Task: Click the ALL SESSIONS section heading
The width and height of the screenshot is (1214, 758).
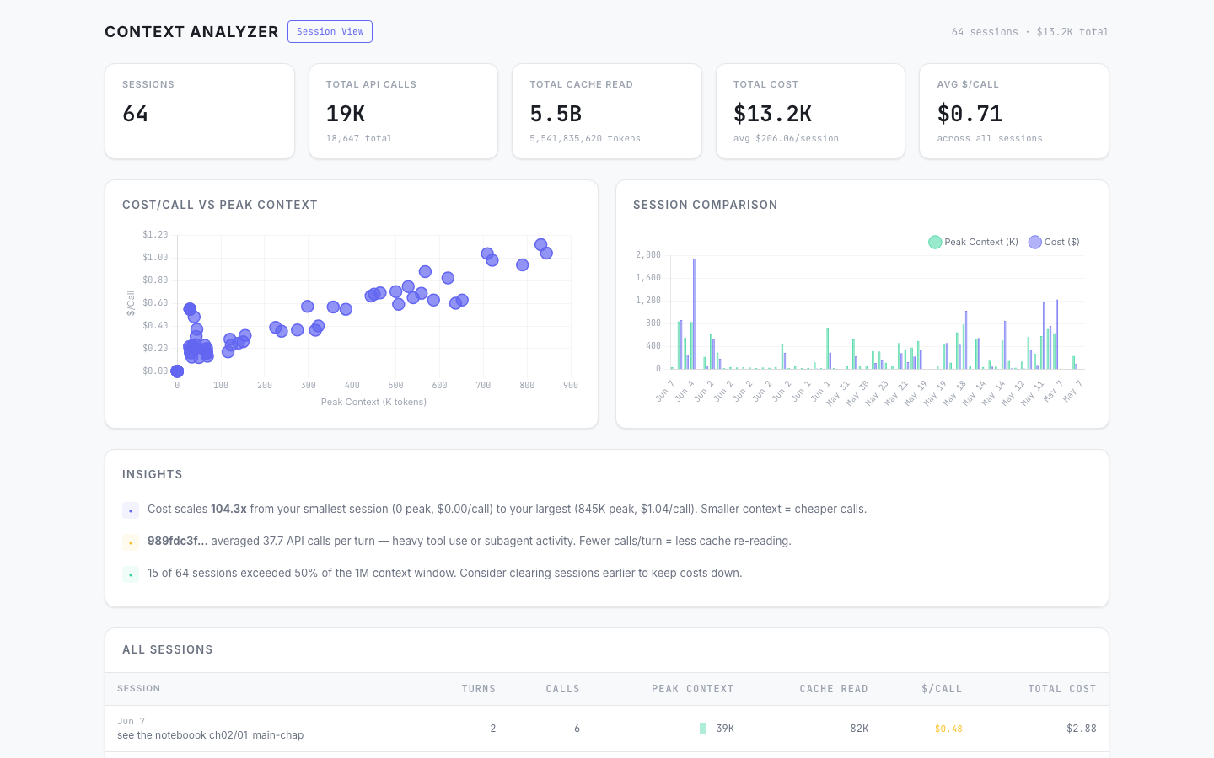Action: pyautogui.click(x=168, y=649)
